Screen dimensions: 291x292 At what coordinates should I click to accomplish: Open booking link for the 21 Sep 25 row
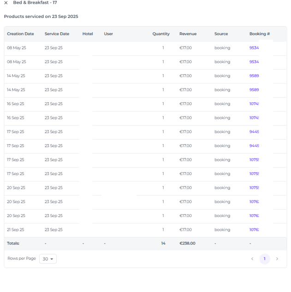coord(254,230)
